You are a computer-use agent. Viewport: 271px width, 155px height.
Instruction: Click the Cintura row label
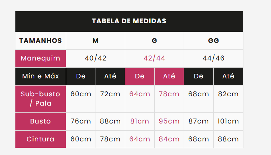40,139
